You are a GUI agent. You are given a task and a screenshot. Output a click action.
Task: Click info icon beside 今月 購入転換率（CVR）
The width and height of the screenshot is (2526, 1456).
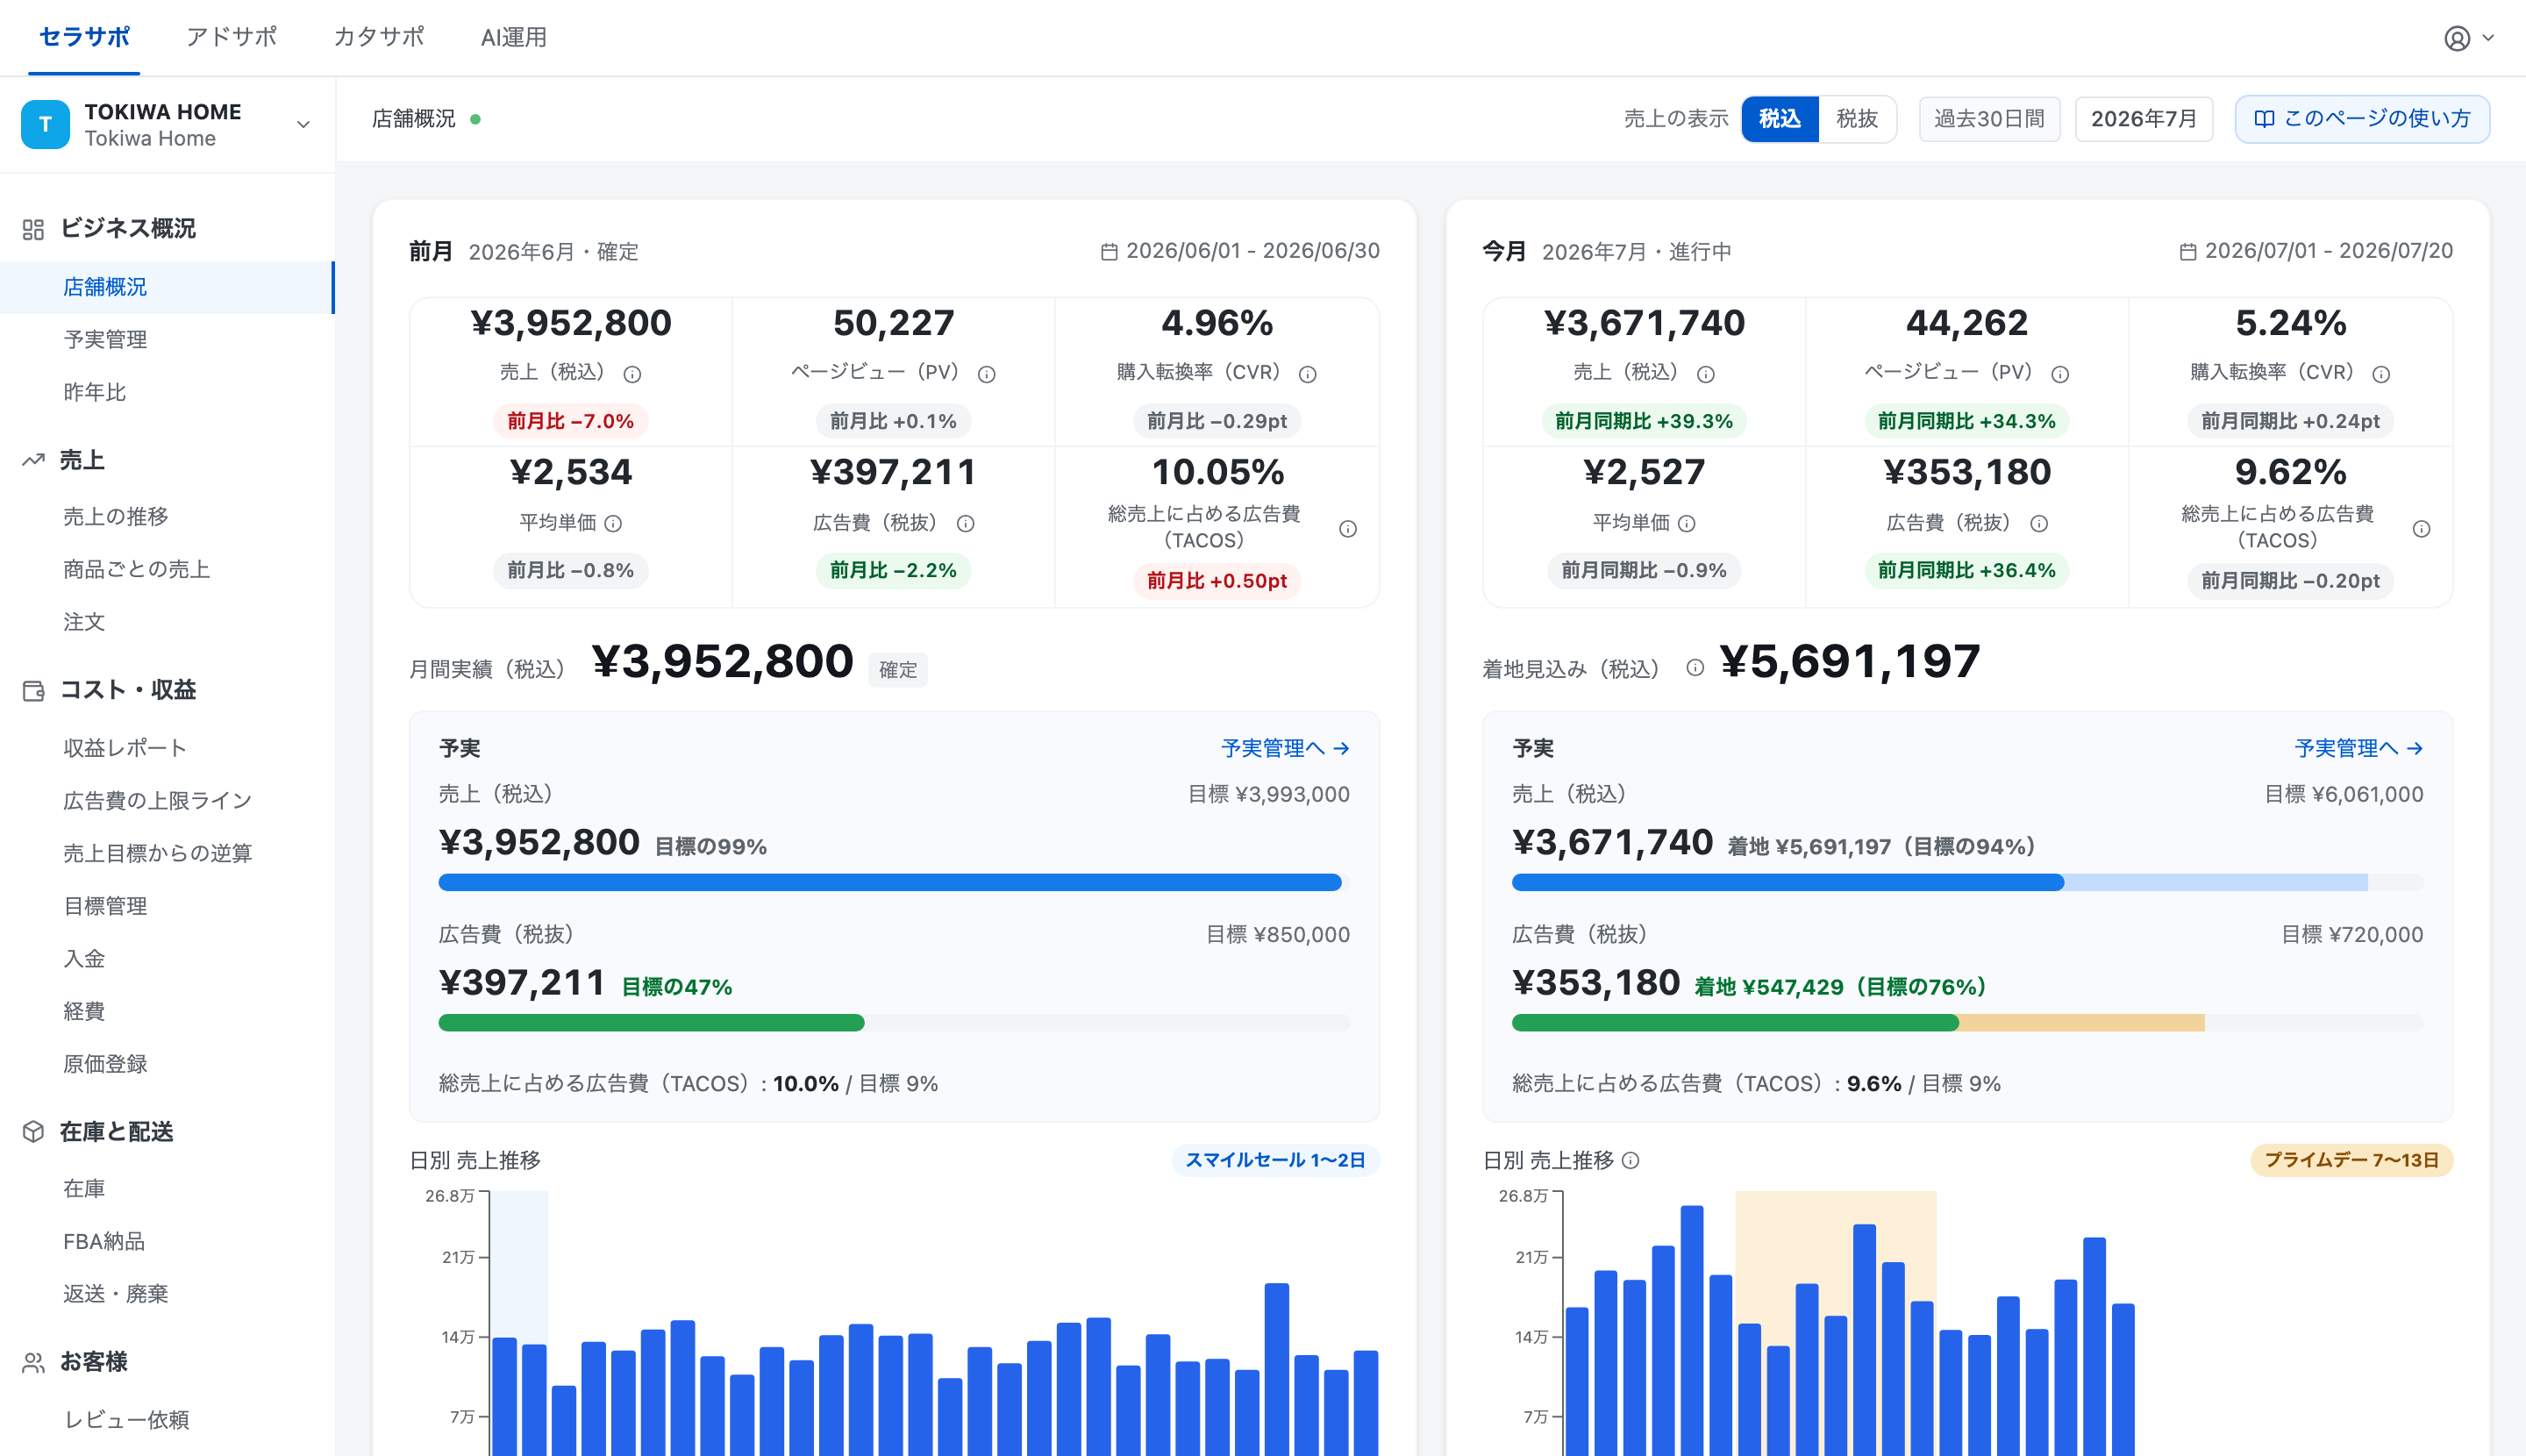[x=2381, y=374]
